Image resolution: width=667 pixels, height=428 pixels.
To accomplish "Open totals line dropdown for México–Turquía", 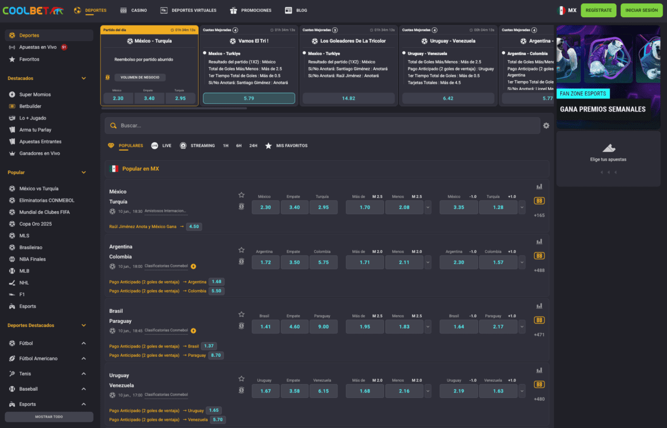I will point(427,207).
